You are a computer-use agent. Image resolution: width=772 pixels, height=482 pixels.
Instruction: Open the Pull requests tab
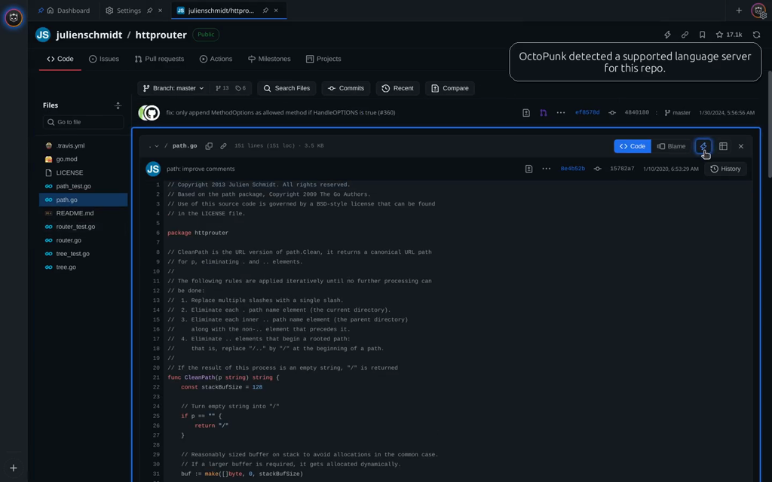159,59
